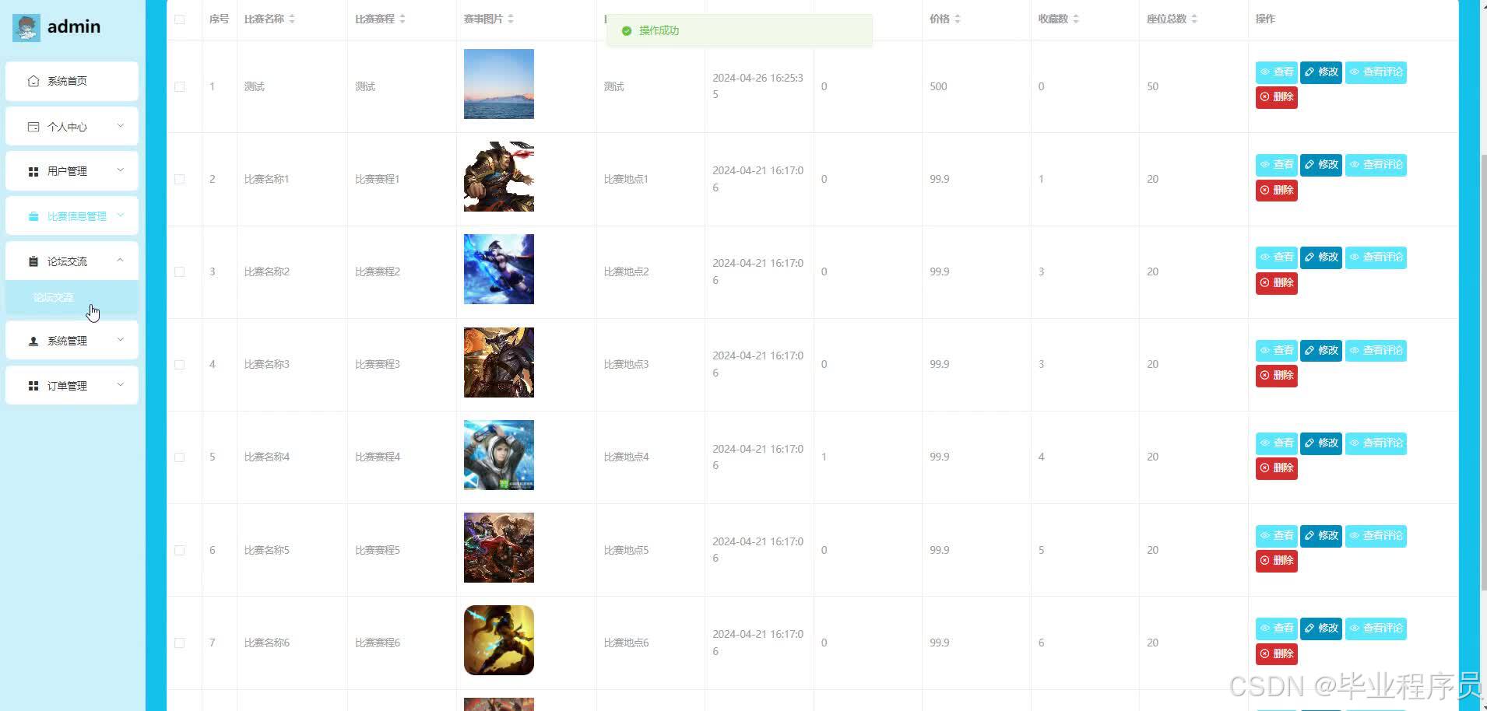The width and height of the screenshot is (1487, 711).
Task: Click the grid icon beside 订单管理
Action: click(33, 386)
